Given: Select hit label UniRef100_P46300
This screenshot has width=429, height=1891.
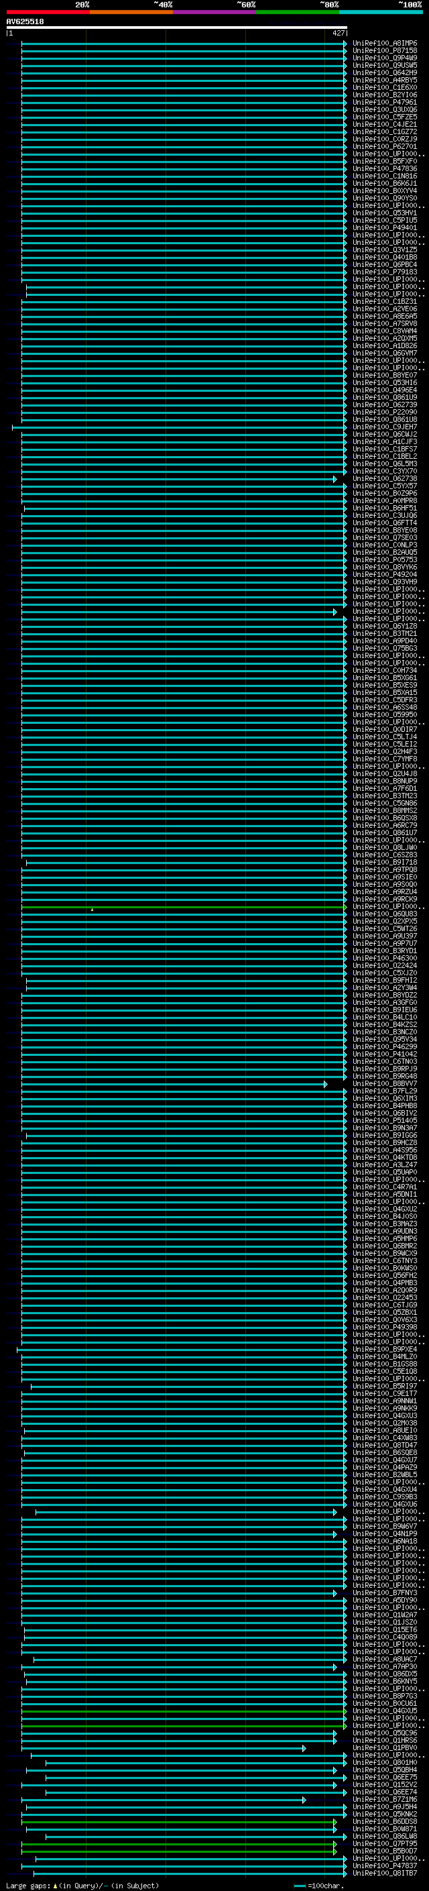Looking at the screenshot, I should pos(384,958).
